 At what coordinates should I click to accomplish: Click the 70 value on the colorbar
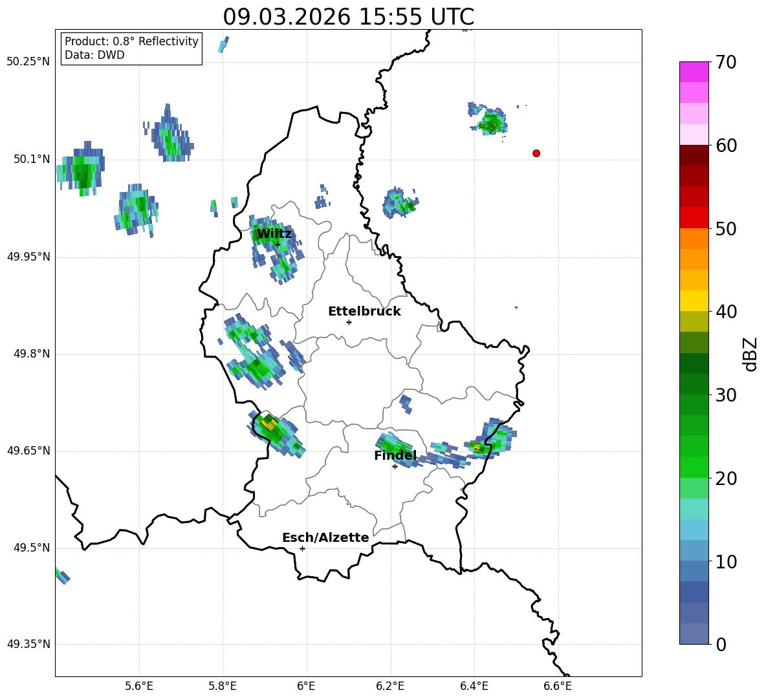point(725,62)
